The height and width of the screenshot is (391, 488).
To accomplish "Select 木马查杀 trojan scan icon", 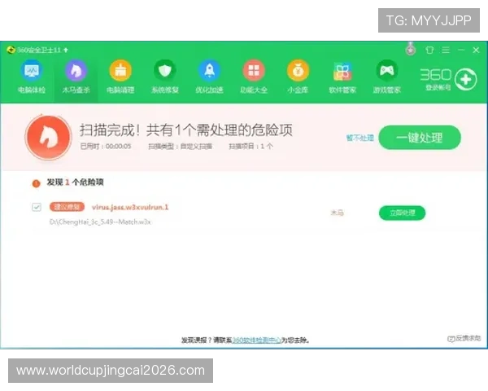I will 76,71.
